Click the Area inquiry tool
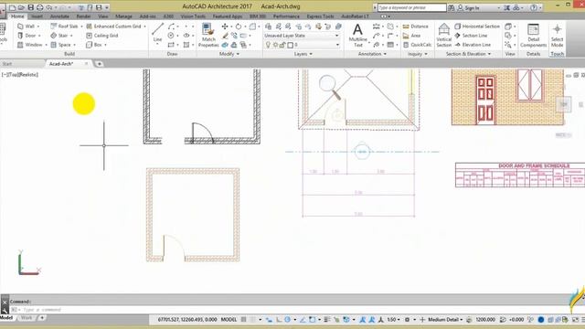Viewport: 585px width, 329px height. pos(411,36)
